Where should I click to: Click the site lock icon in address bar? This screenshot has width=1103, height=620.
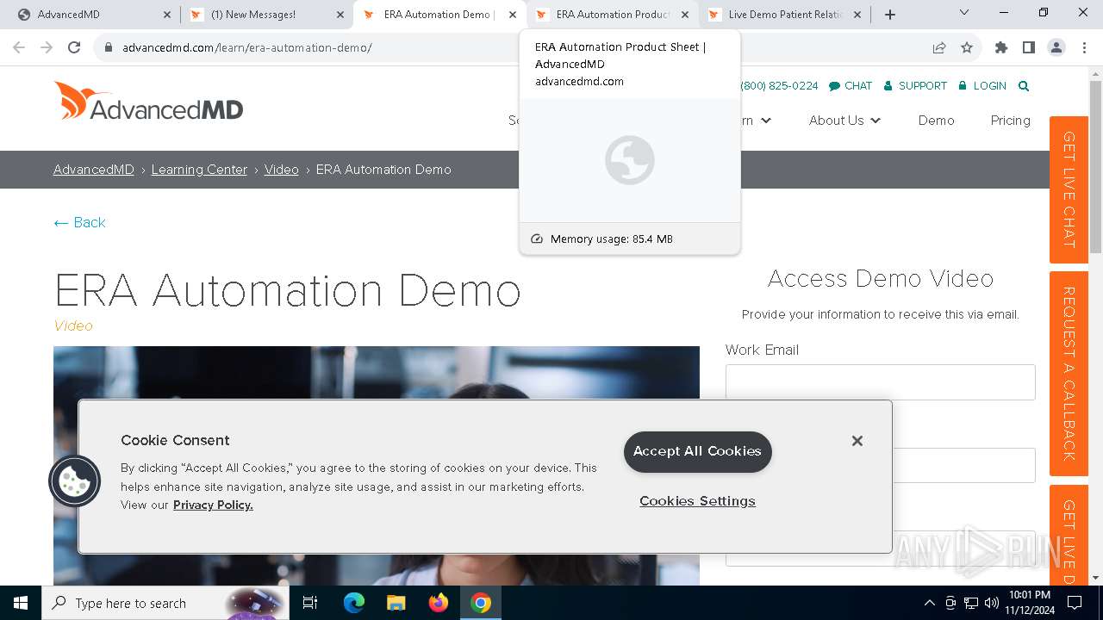[x=108, y=47]
